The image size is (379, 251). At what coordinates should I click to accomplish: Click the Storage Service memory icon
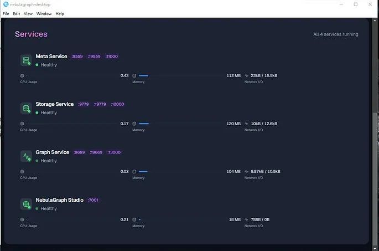(x=134, y=124)
